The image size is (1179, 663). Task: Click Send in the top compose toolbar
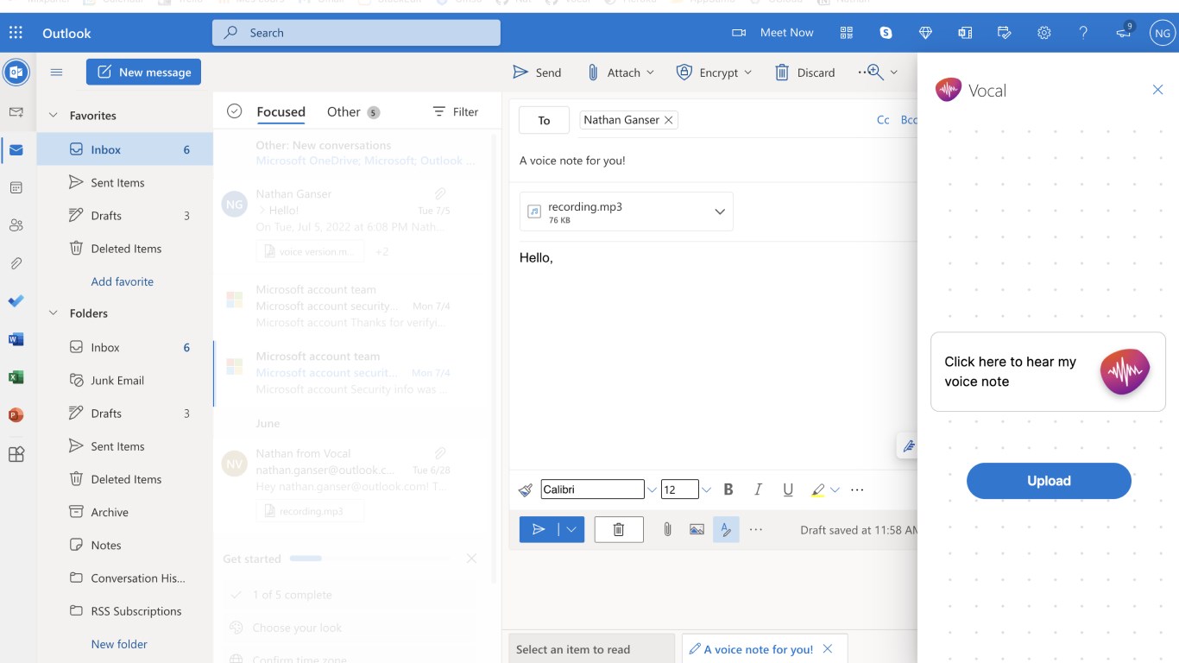click(x=537, y=73)
